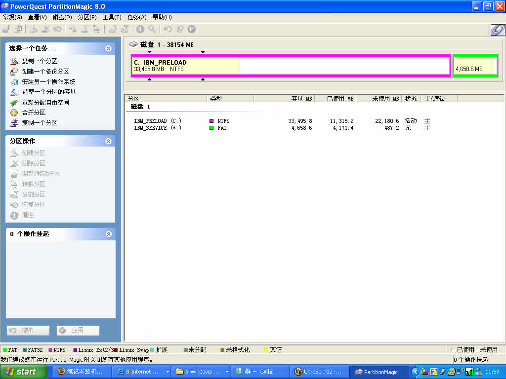
Task: Click the 已使用 MB column header
Action: pos(336,99)
